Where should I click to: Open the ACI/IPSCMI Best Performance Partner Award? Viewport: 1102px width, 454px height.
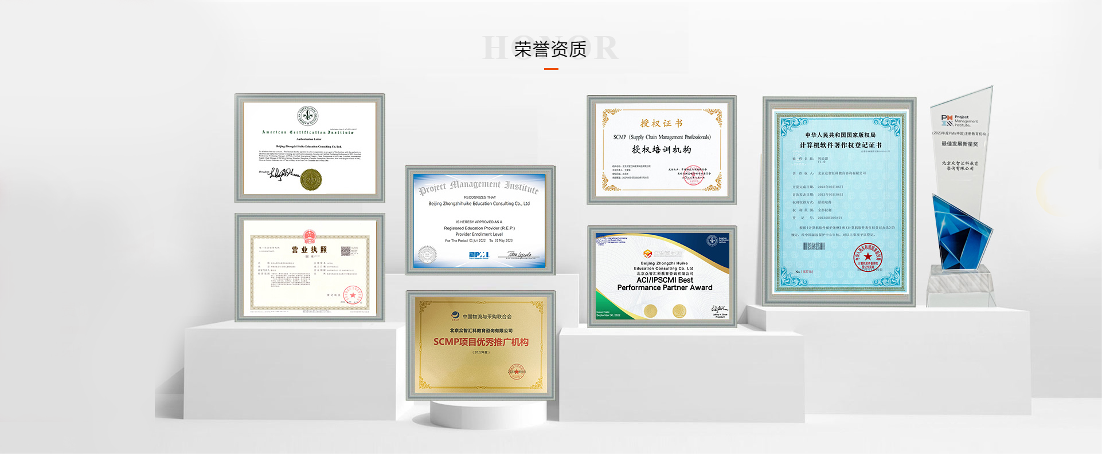tap(662, 277)
